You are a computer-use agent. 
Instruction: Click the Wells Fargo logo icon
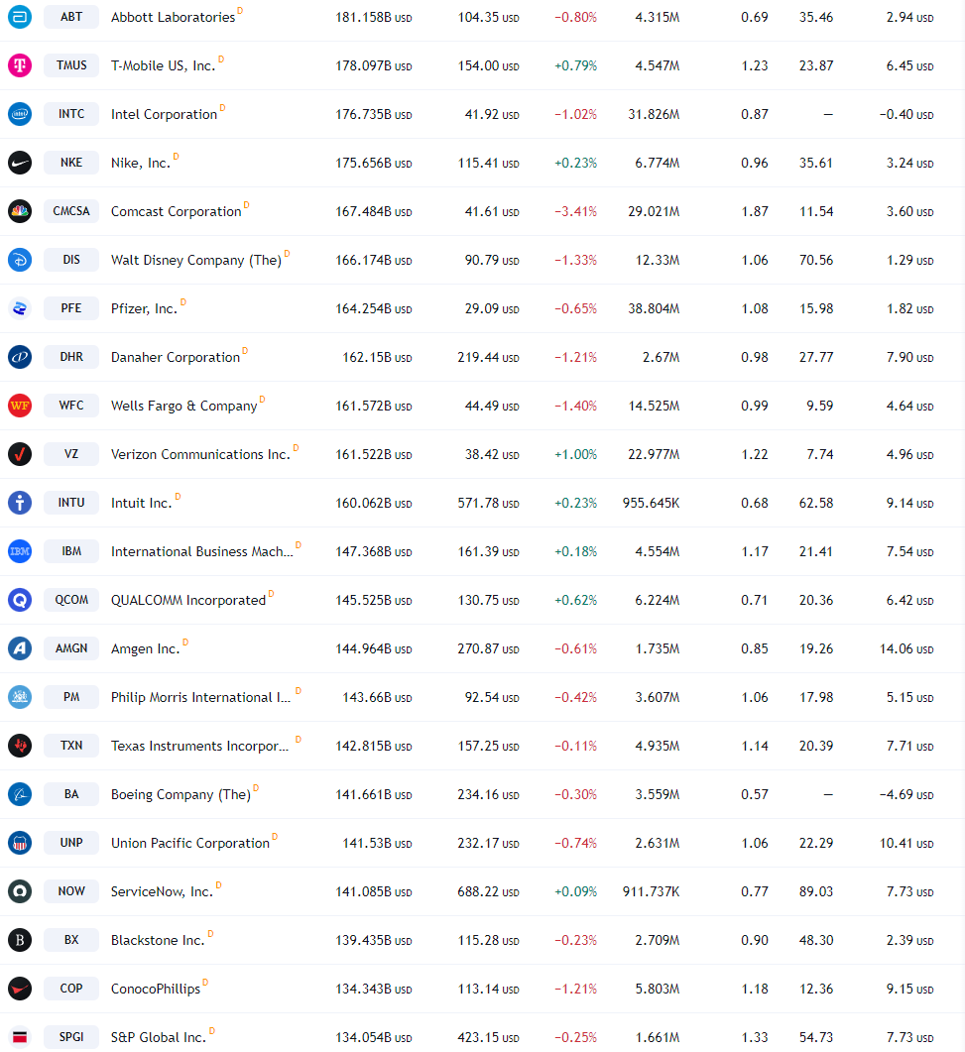pyautogui.click(x=20, y=406)
